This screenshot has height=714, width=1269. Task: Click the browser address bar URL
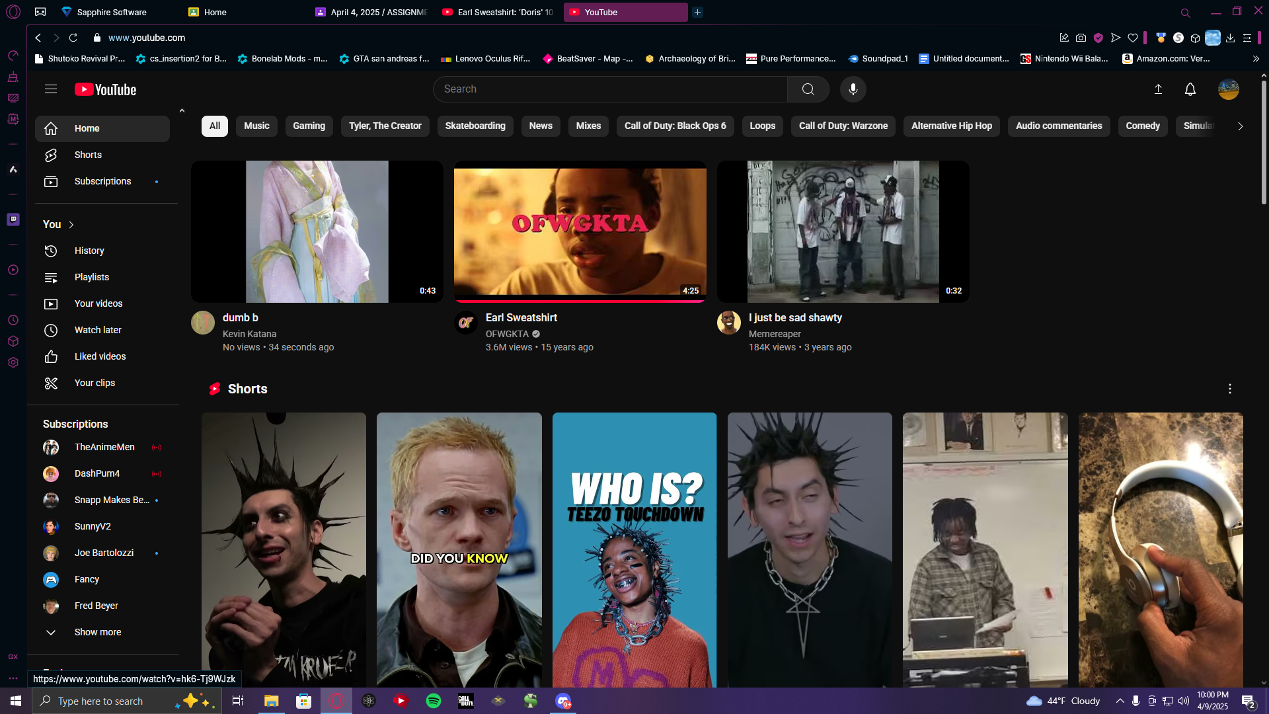click(147, 38)
